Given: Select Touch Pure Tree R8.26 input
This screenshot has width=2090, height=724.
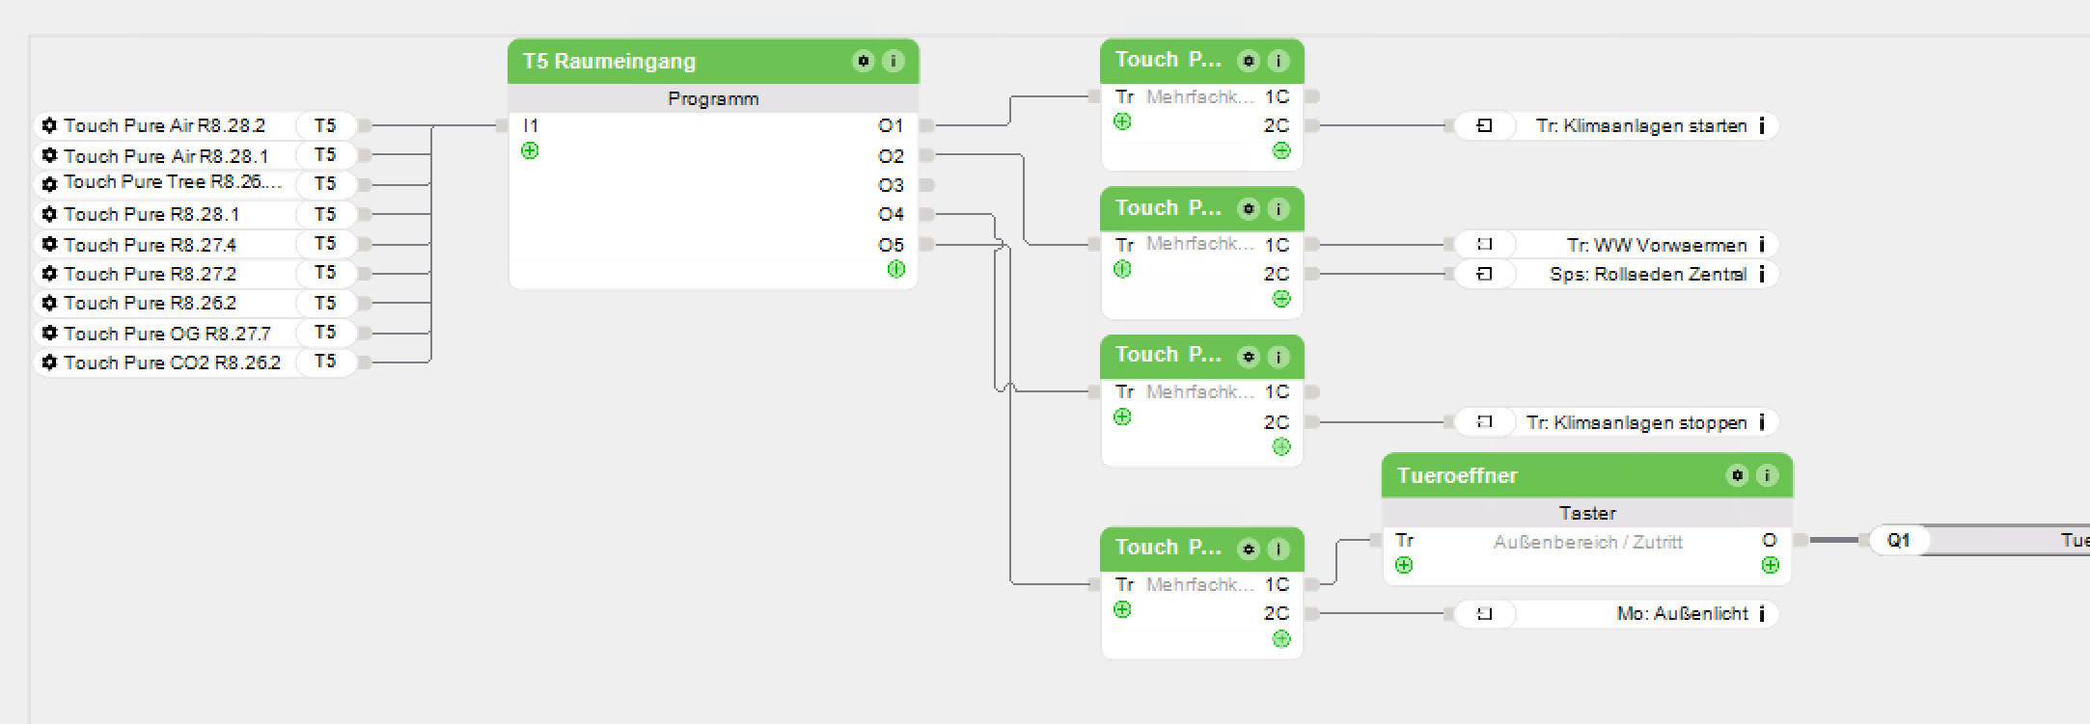Looking at the screenshot, I should point(172,183).
